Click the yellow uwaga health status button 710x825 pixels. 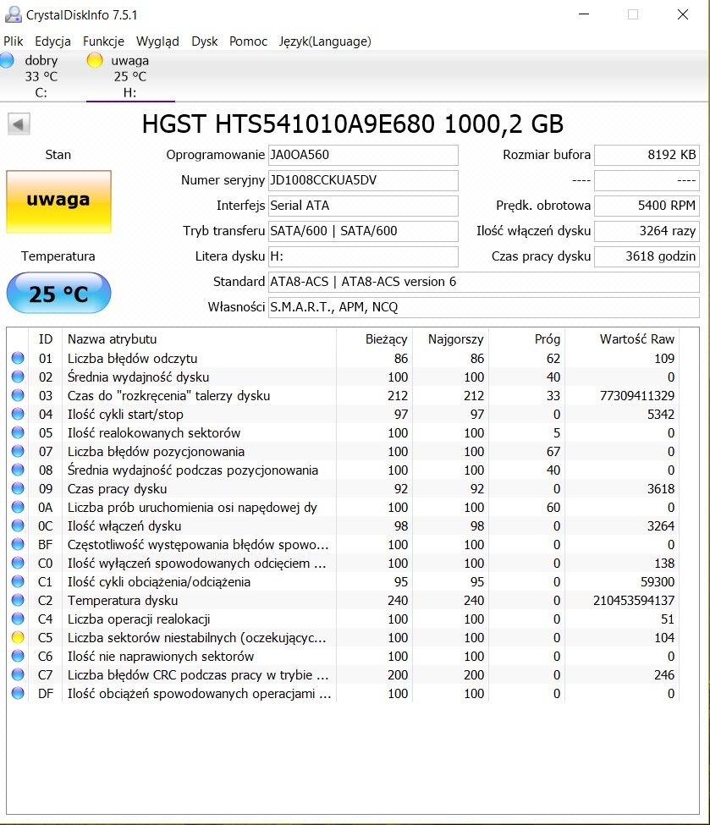tap(58, 201)
